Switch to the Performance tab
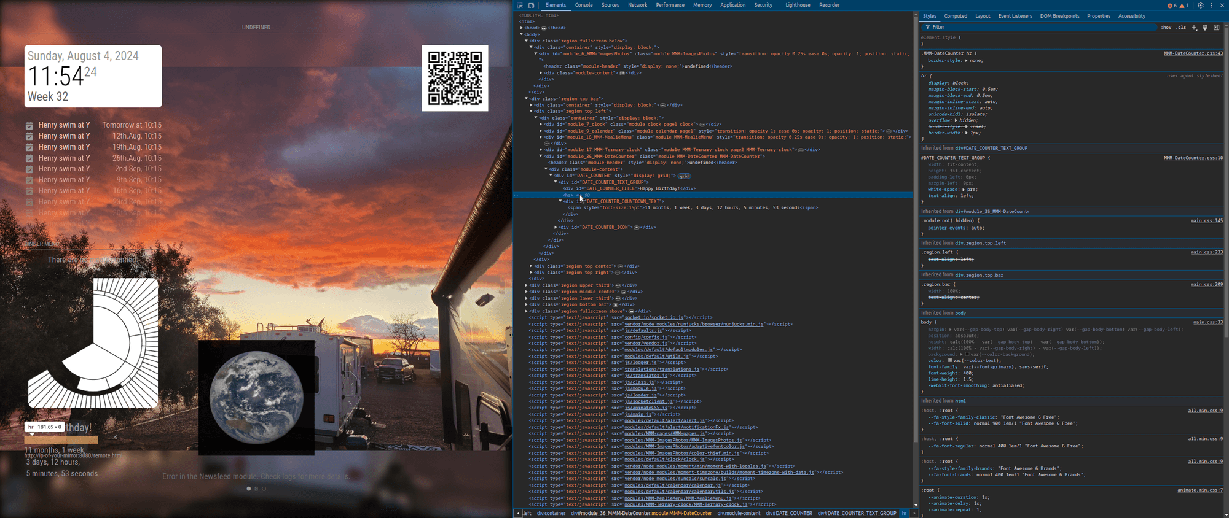The width and height of the screenshot is (1229, 518). point(670,5)
